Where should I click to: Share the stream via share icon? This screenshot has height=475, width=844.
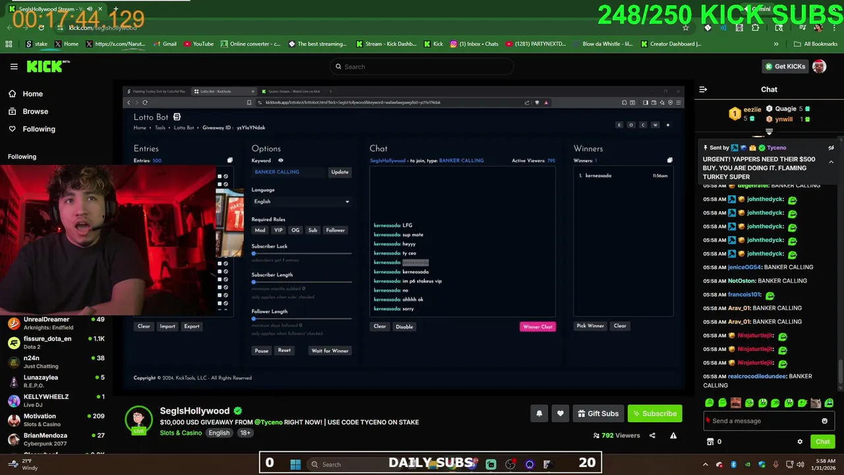[652, 435]
